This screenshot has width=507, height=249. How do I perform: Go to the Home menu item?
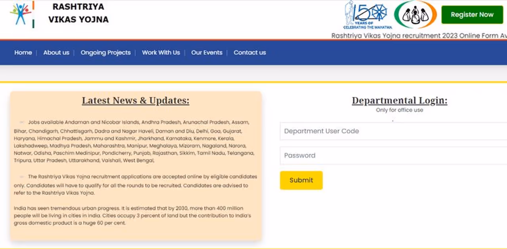[23, 53]
